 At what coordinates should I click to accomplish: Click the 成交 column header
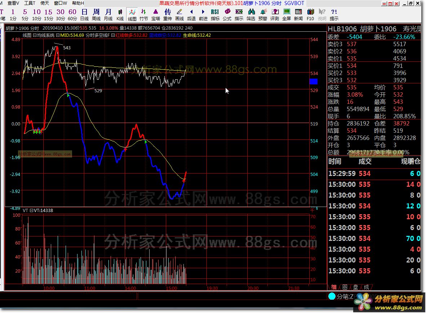tap(365, 162)
